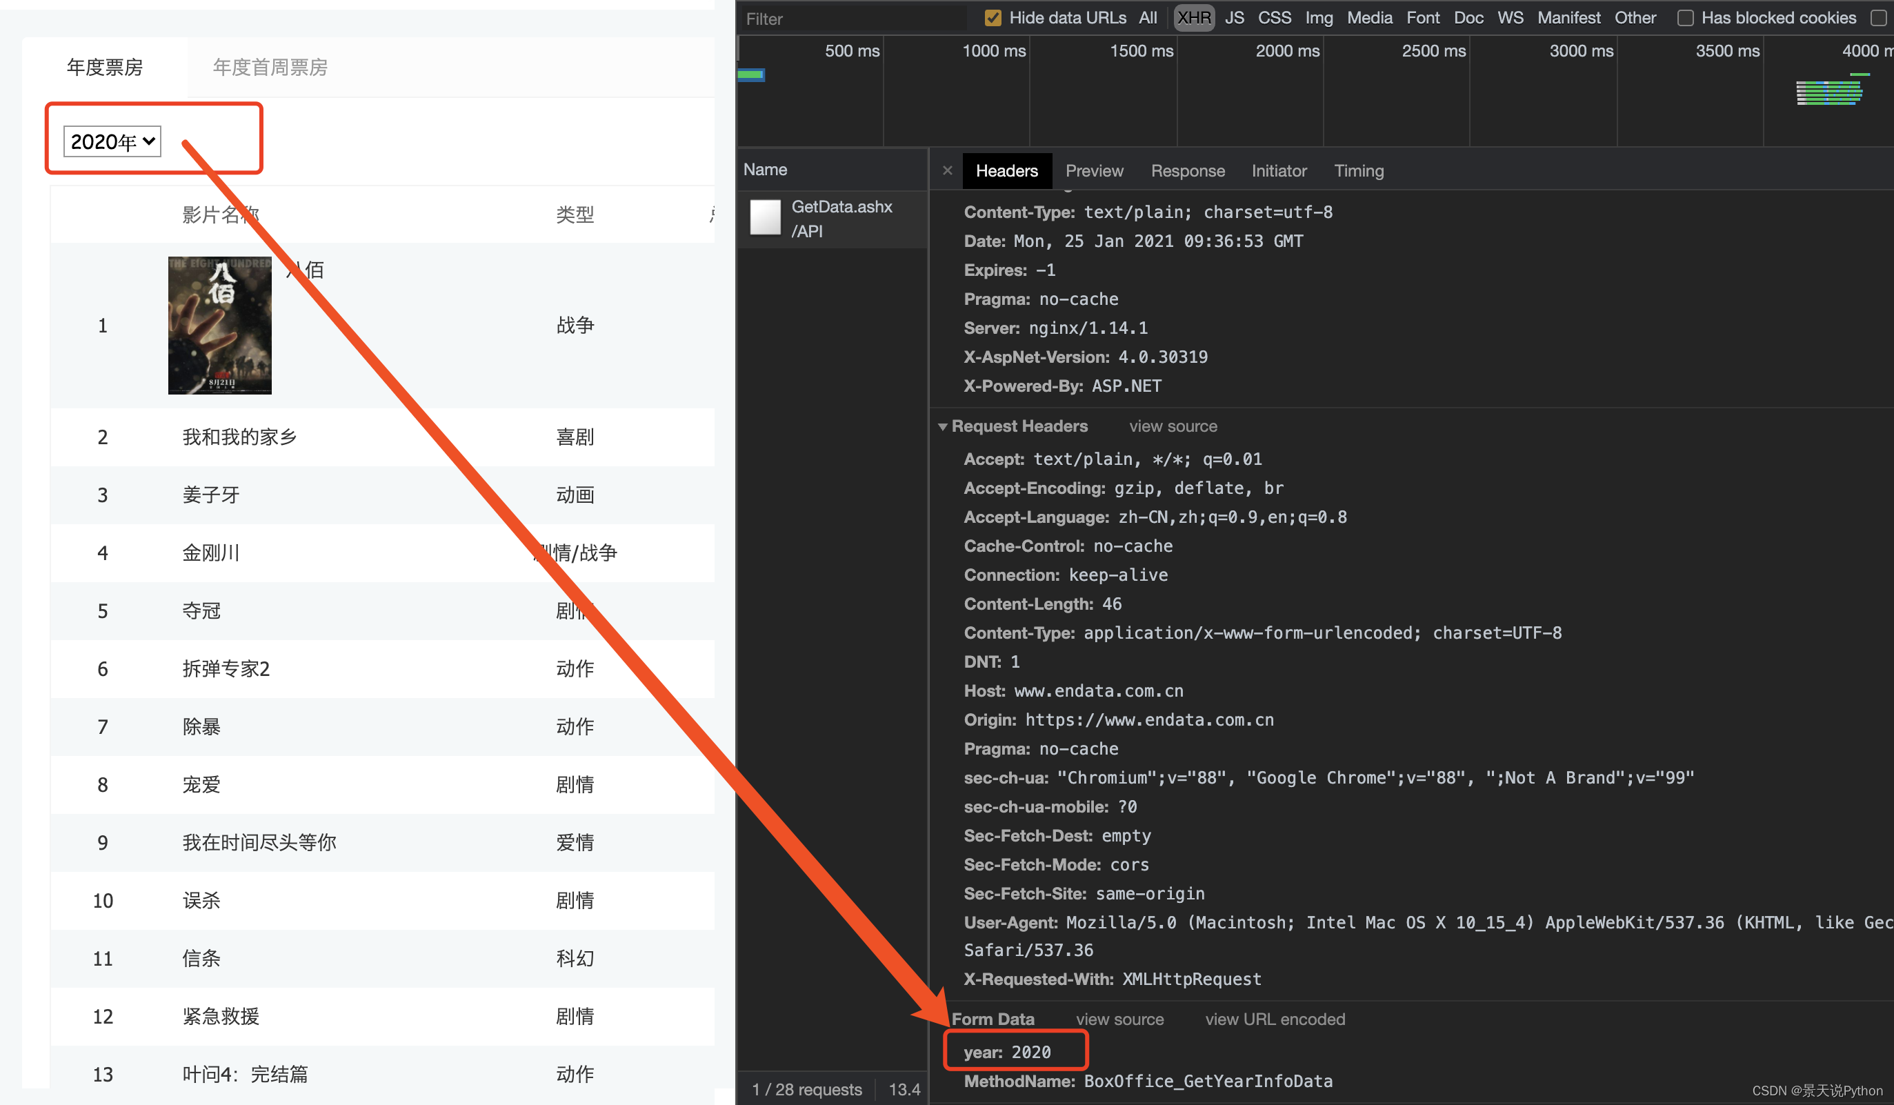
Task: Filter requests by Img type
Action: pyautogui.click(x=1318, y=18)
